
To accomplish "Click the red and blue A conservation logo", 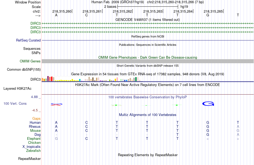I will pos(56,104).
